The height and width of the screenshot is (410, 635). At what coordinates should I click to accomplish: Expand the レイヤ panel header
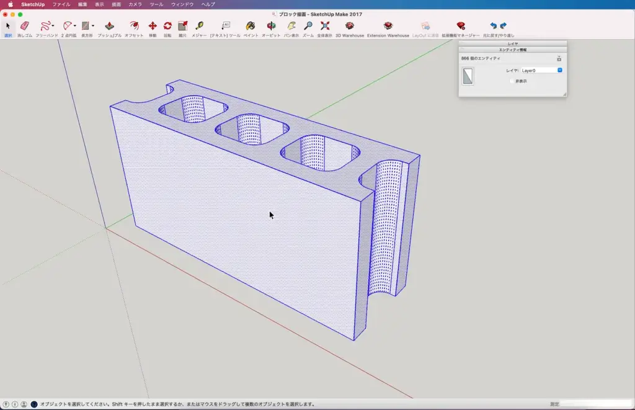(513, 43)
